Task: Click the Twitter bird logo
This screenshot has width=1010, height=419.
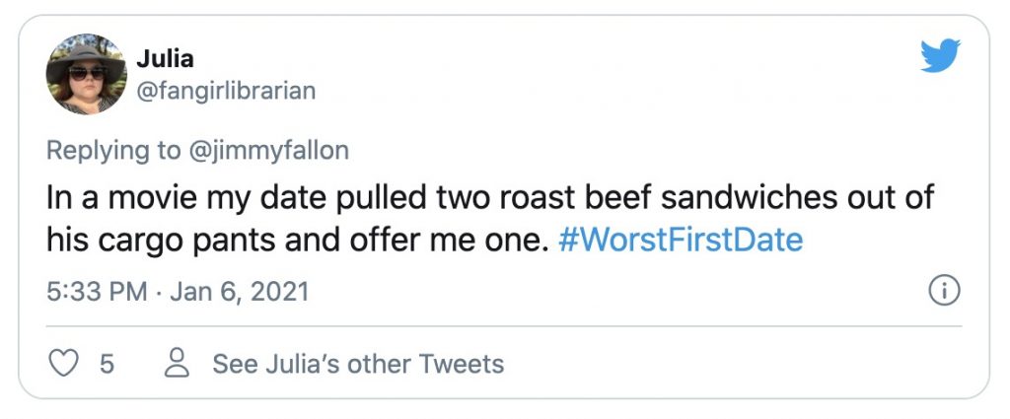Action: click(939, 56)
